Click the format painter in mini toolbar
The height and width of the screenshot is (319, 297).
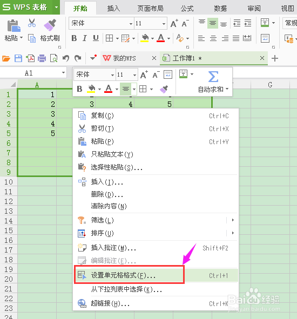(164, 89)
